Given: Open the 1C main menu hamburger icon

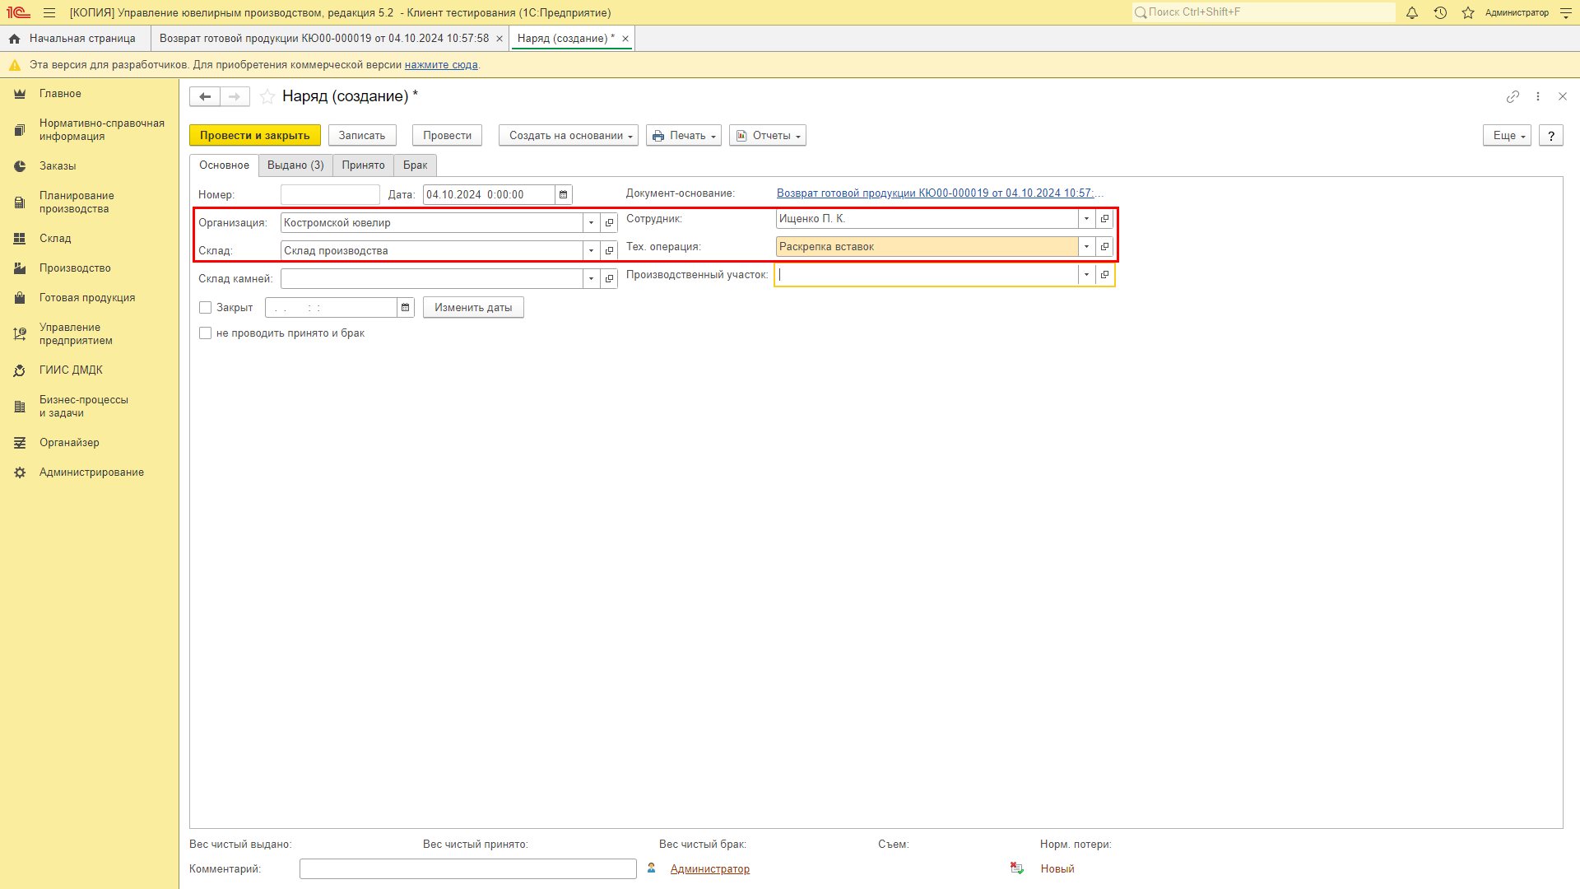Looking at the screenshot, I should tap(49, 13).
